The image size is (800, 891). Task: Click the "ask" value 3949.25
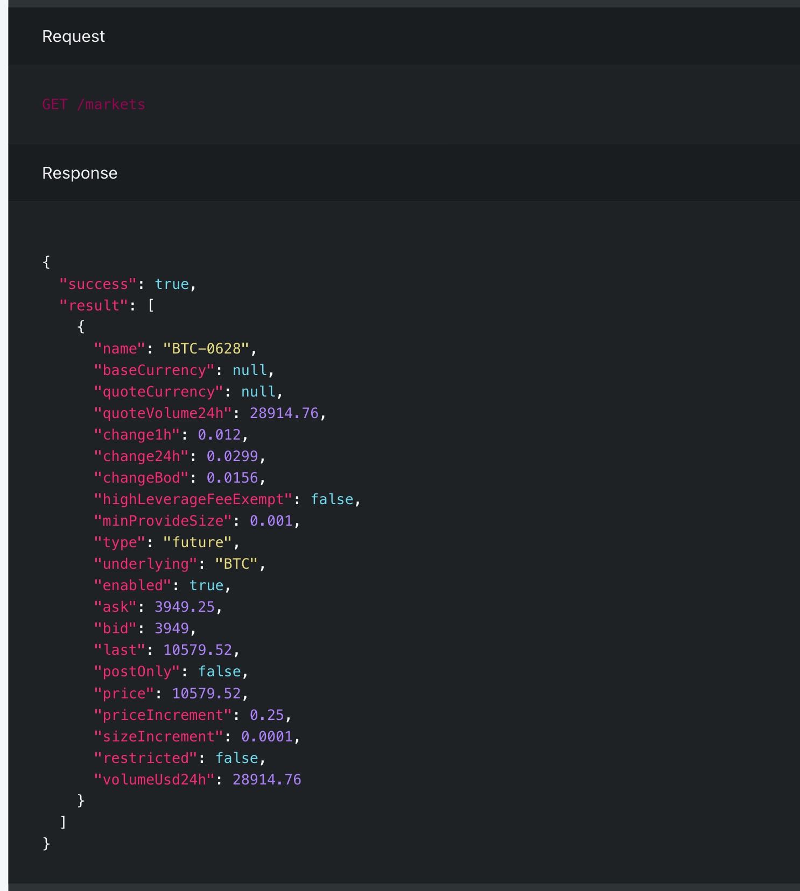click(x=185, y=607)
